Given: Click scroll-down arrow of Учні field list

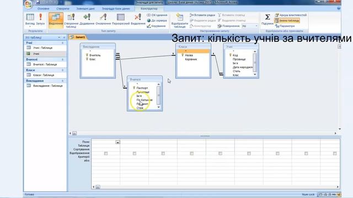Looking at the screenshot, I should click(255, 74).
